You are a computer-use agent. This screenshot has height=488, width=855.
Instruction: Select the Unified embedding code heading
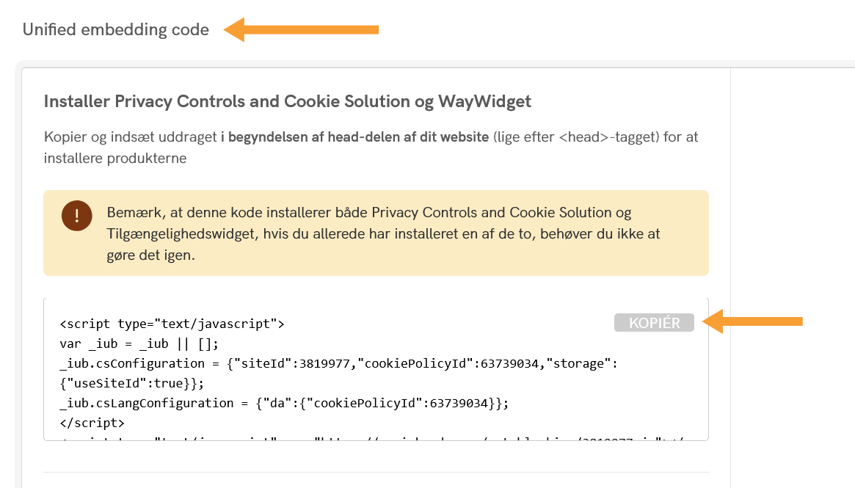coord(116,30)
